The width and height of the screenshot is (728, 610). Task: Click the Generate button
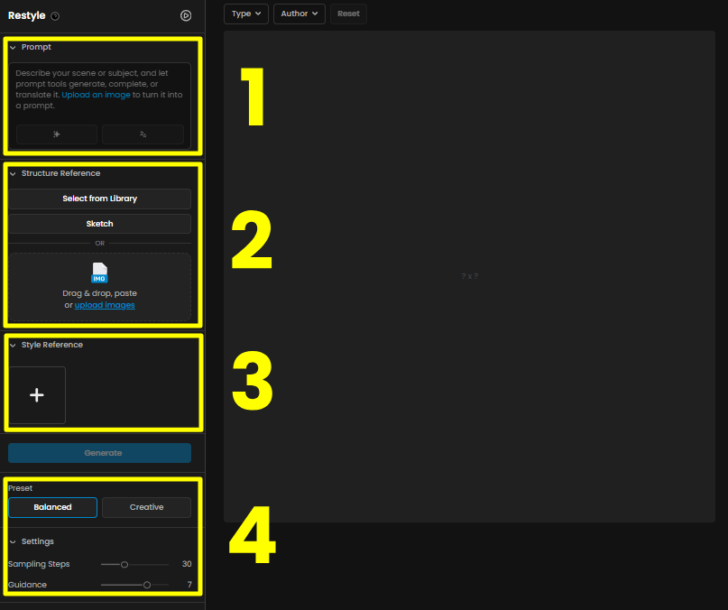click(x=100, y=453)
